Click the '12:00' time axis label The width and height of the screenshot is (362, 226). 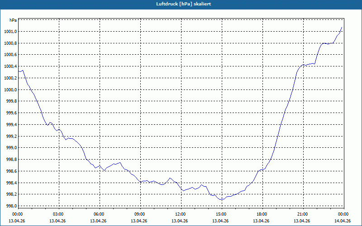pyautogui.click(x=180, y=214)
